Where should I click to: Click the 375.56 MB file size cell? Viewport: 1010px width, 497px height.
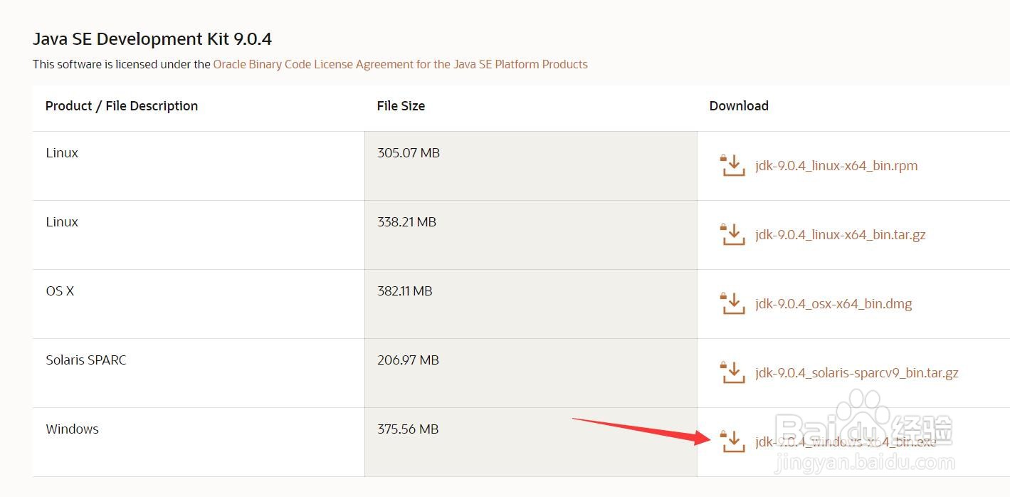tap(408, 429)
